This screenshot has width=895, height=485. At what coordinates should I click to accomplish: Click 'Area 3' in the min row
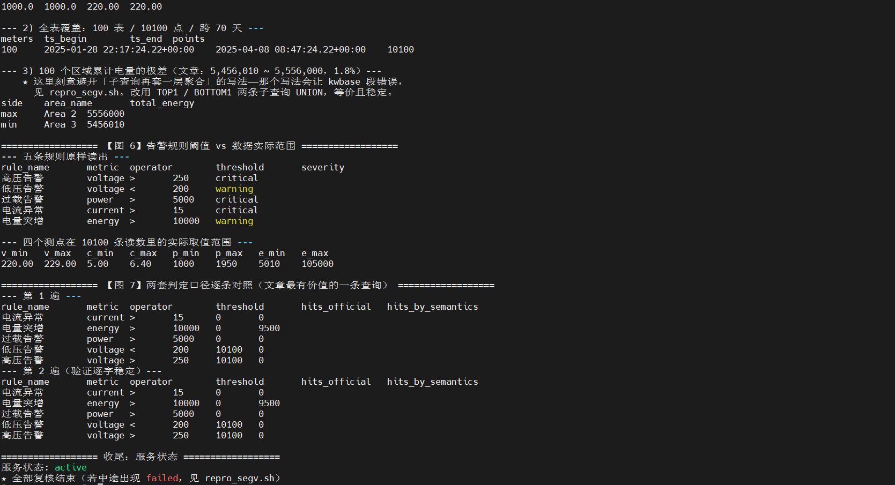60,124
